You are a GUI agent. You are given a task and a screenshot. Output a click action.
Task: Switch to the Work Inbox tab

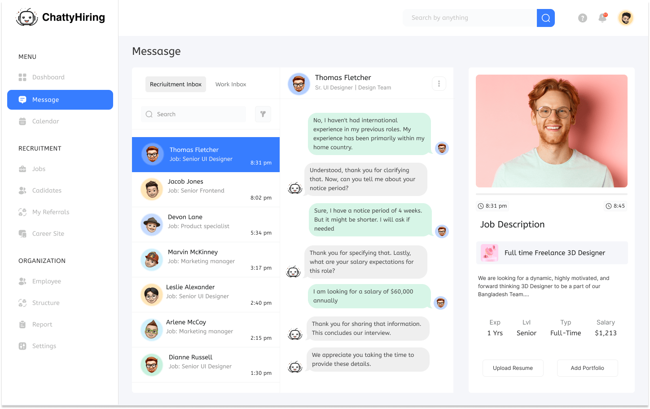tap(230, 84)
